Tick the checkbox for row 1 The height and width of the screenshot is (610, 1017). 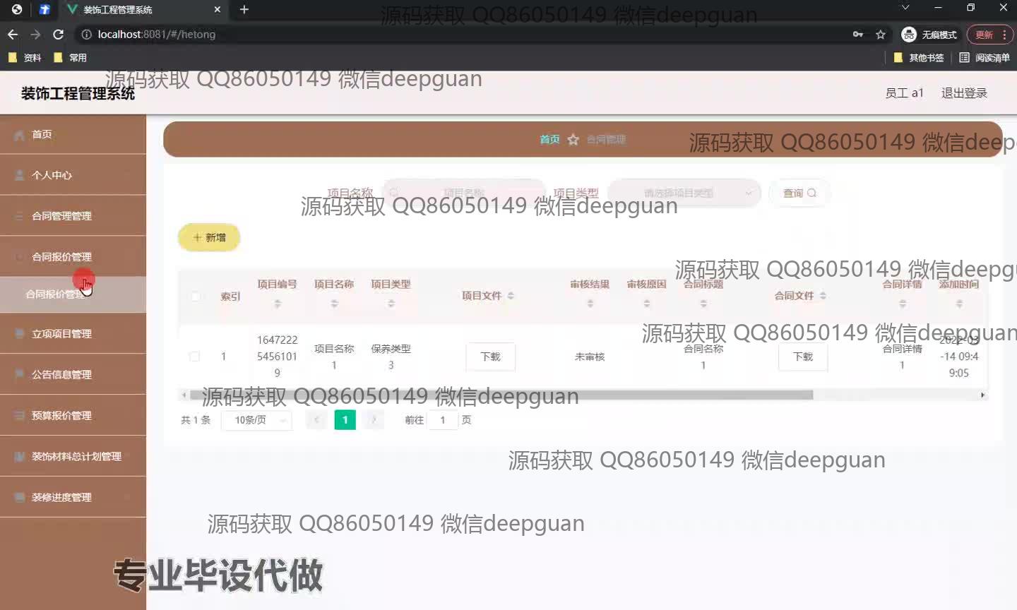194,357
